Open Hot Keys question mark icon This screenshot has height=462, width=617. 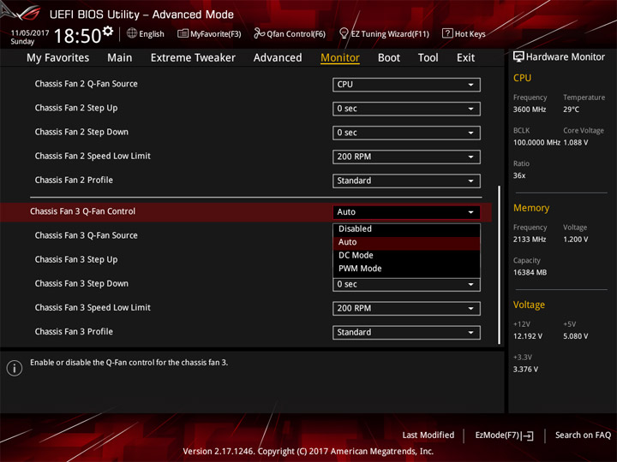click(447, 33)
